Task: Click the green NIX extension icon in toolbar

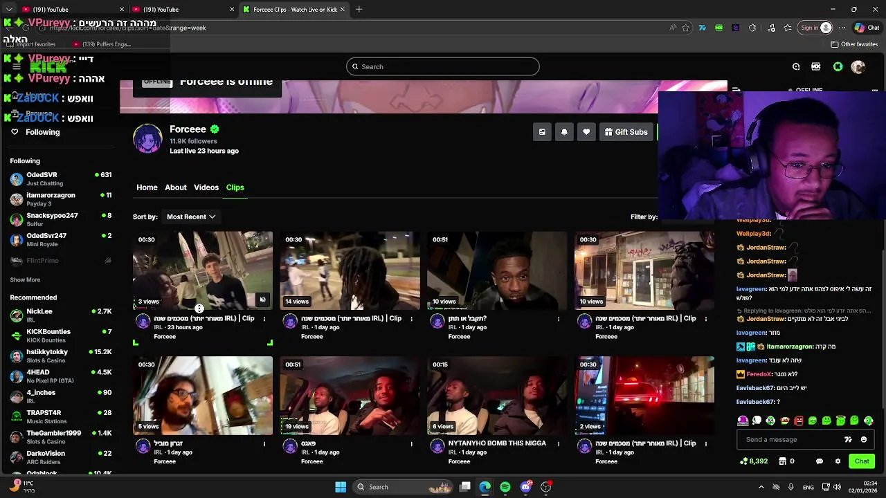Action: point(718,28)
